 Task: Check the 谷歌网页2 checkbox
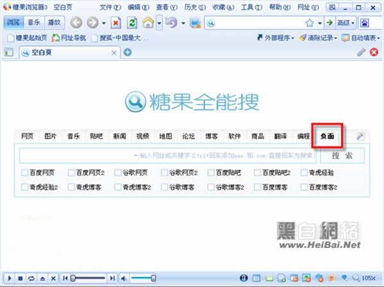164,173
